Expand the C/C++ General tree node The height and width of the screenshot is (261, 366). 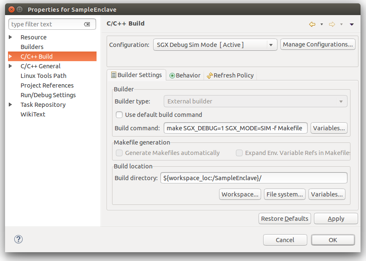10,66
